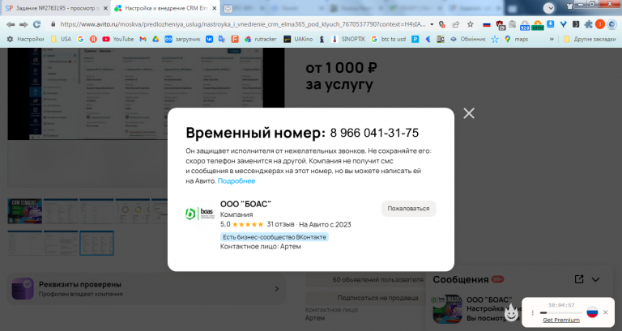Click the bitcoin price extension icon
622x331 pixels.
click(538, 25)
